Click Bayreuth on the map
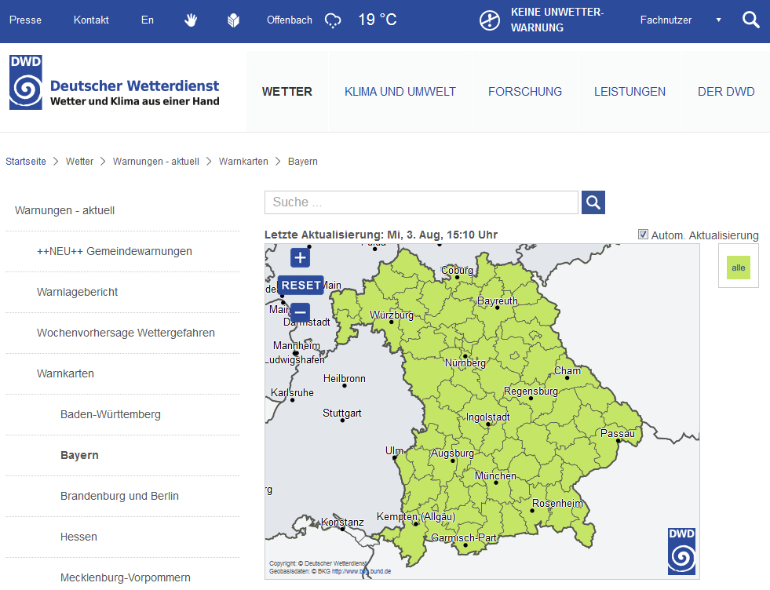The image size is (770, 590). 498,301
